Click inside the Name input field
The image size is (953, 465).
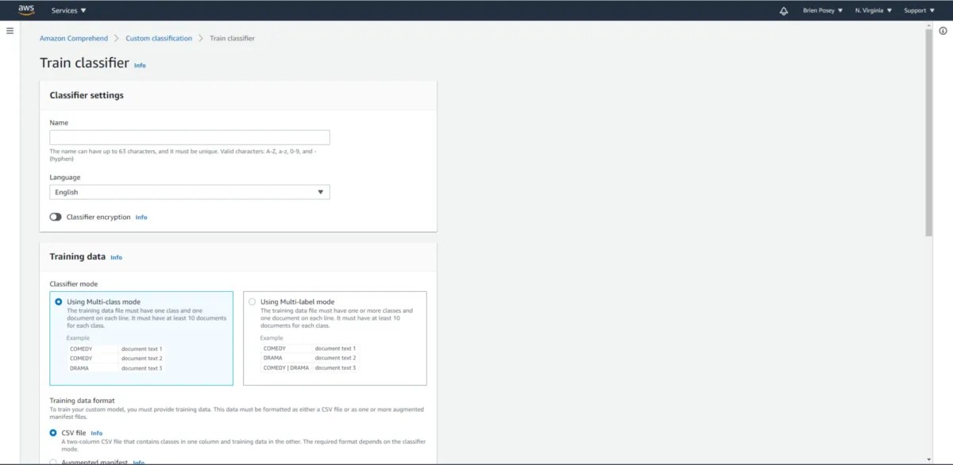190,137
